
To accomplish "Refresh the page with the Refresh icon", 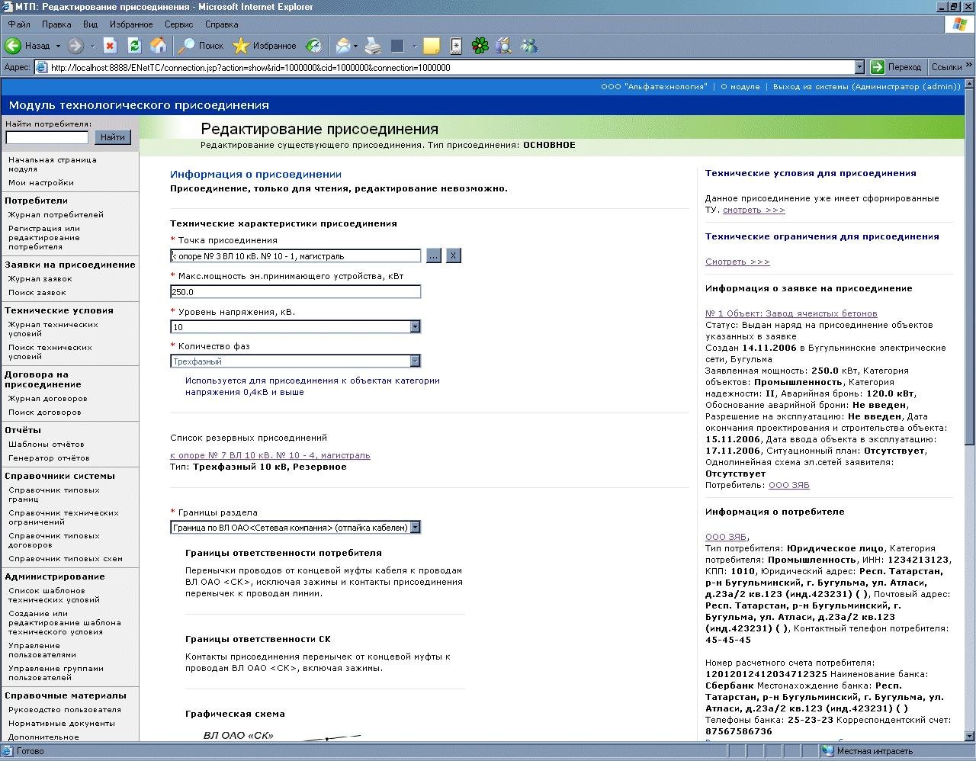I will [x=134, y=46].
